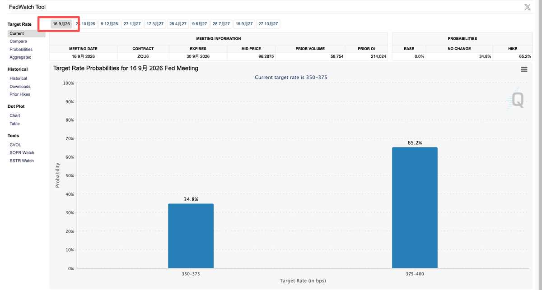Click the 350-375 x-axis label
This screenshot has width=542, height=290.
coord(191,274)
